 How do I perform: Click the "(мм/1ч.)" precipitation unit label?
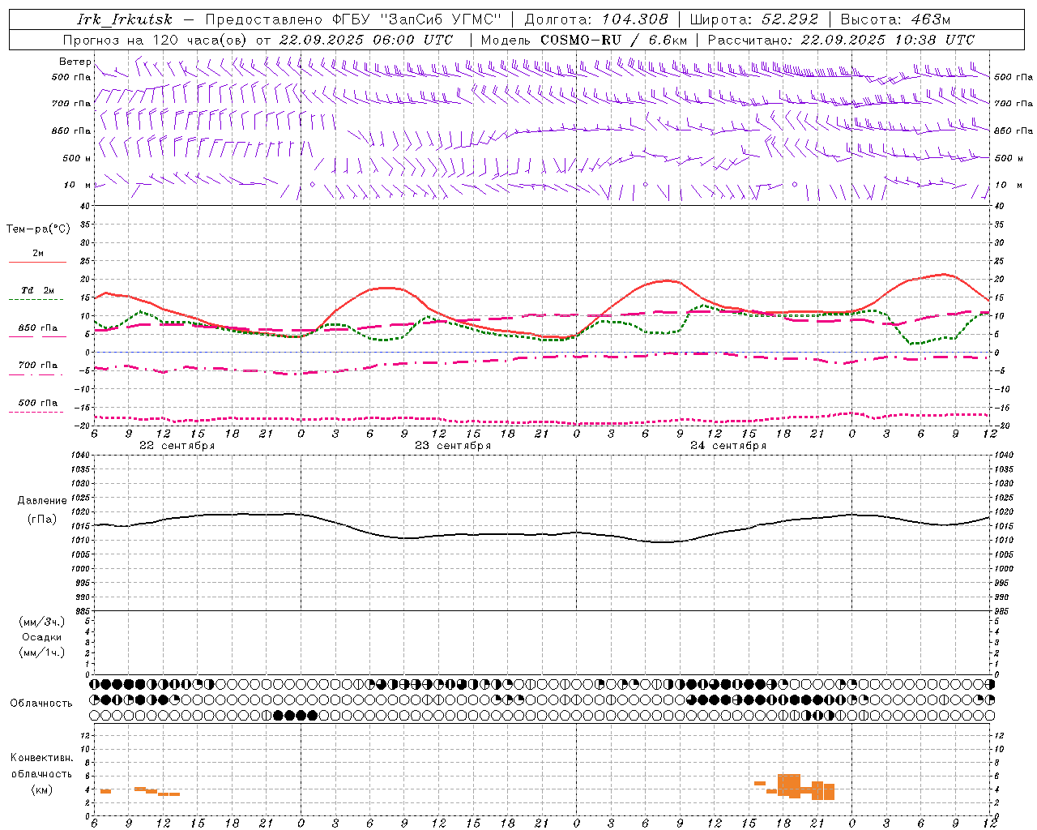42,652
